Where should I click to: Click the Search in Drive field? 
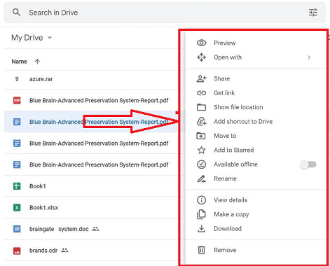click(165, 13)
